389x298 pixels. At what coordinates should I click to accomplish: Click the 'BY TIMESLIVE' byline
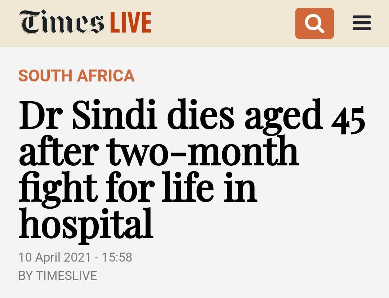pos(58,276)
